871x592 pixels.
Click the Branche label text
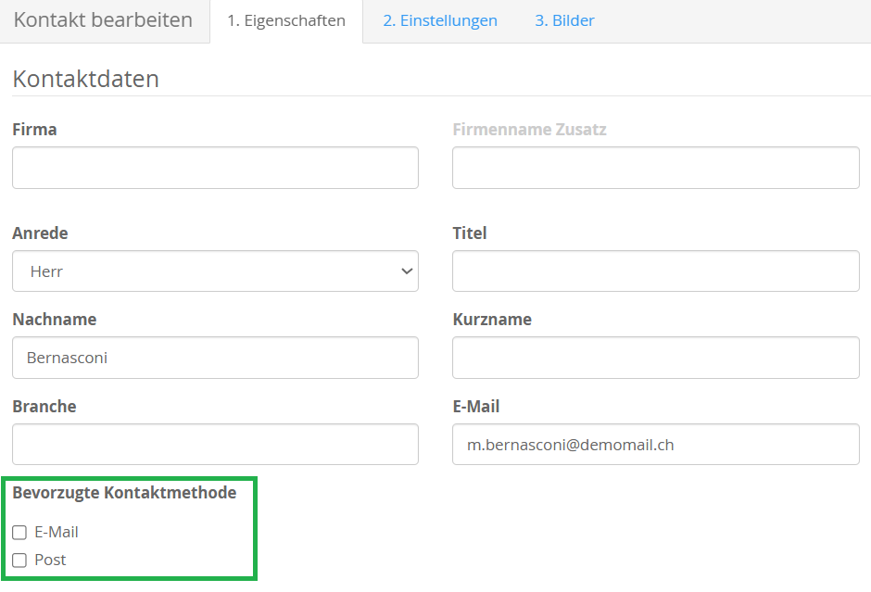(44, 407)
